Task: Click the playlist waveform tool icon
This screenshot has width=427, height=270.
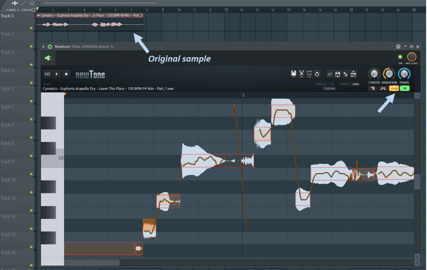Action: tap(15, 3)
